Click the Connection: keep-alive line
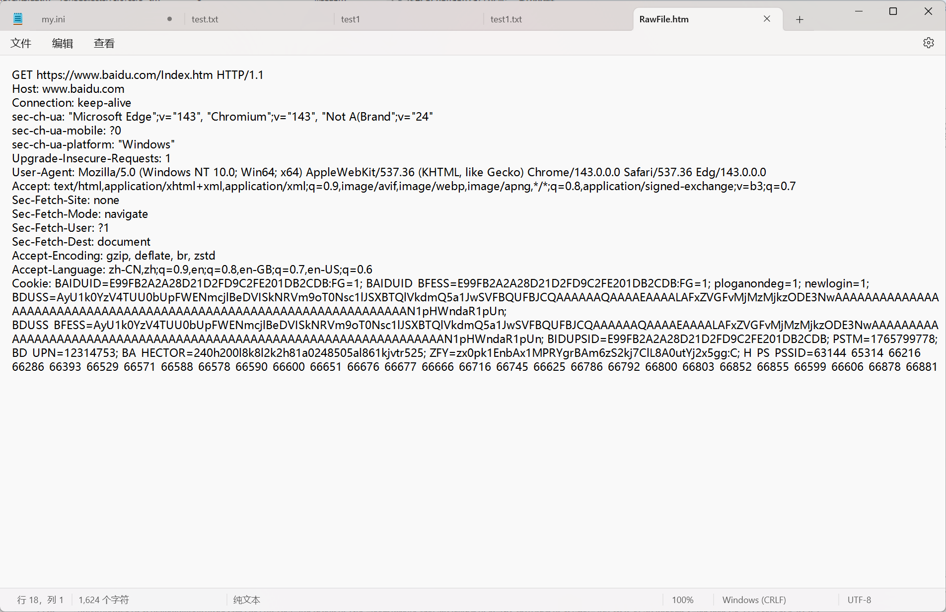The width and height of the screenshot is (946, 612). tap(72, 103)
